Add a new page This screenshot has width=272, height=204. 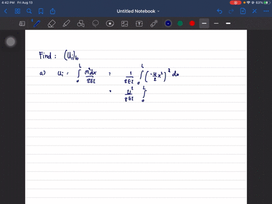243,11
